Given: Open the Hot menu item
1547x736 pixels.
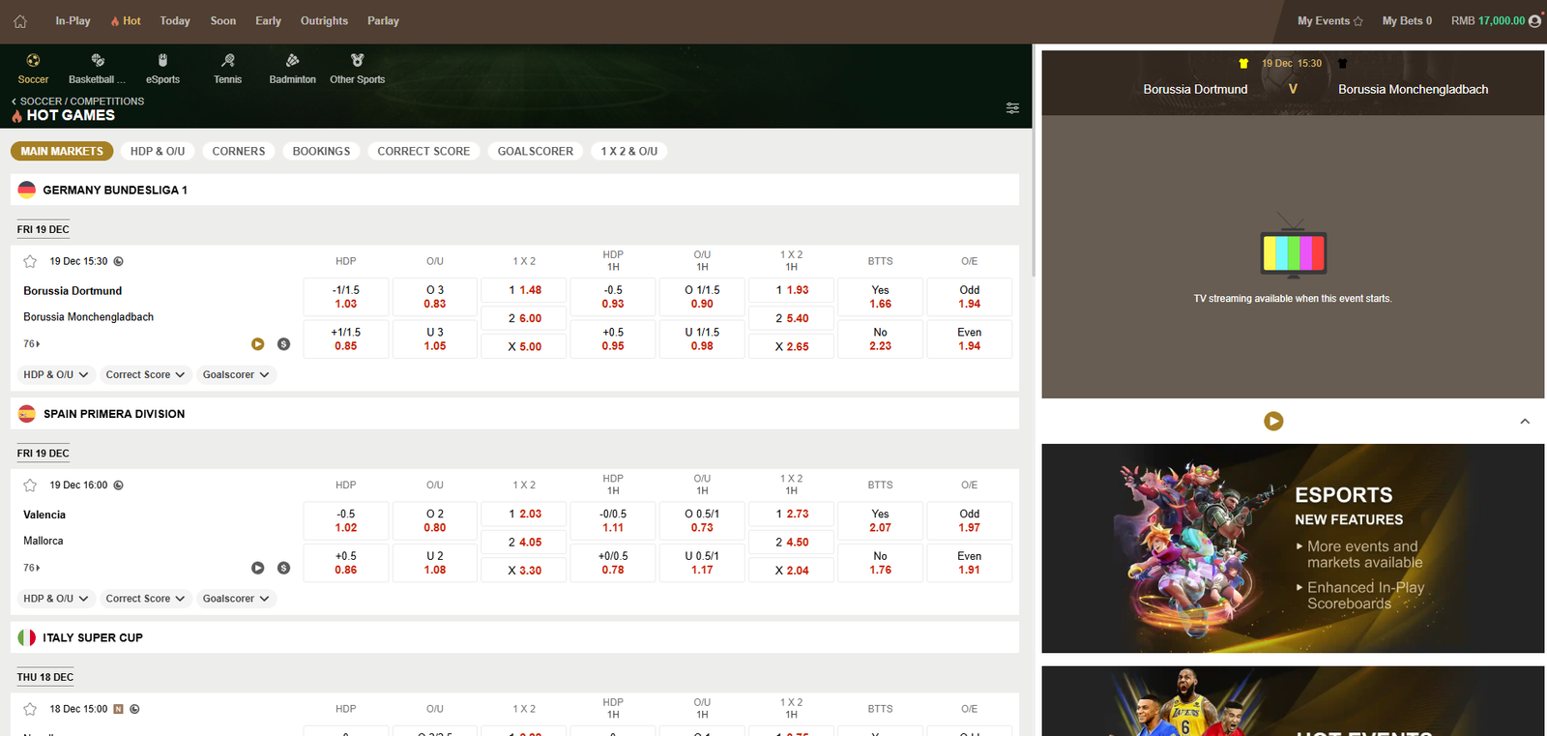Looking at the screenshot, I should pos(126,20).
